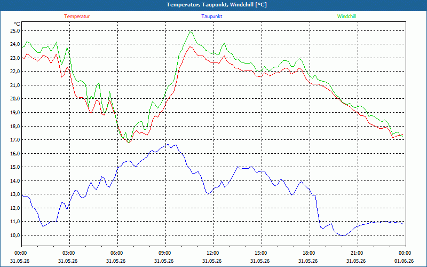This screenshot has height=267, width=427.
Task: Click the 10,0 y-axis label
Action: point(15,235)
